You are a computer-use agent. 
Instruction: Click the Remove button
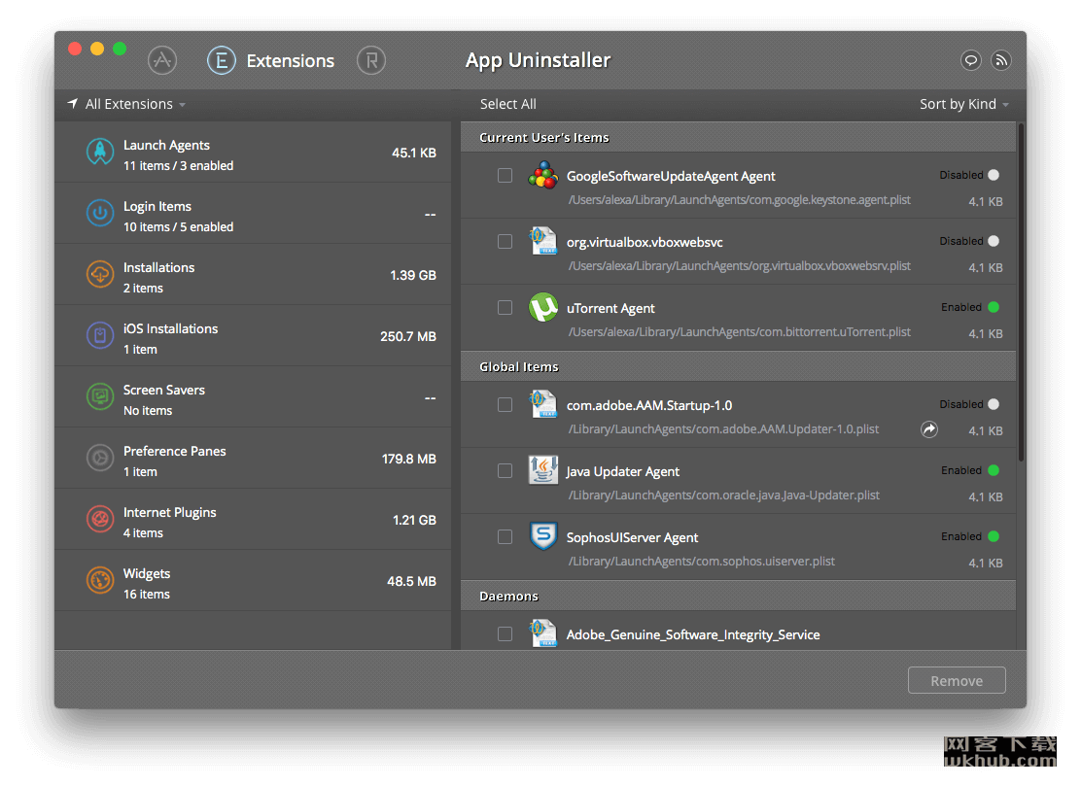(957, 681)
